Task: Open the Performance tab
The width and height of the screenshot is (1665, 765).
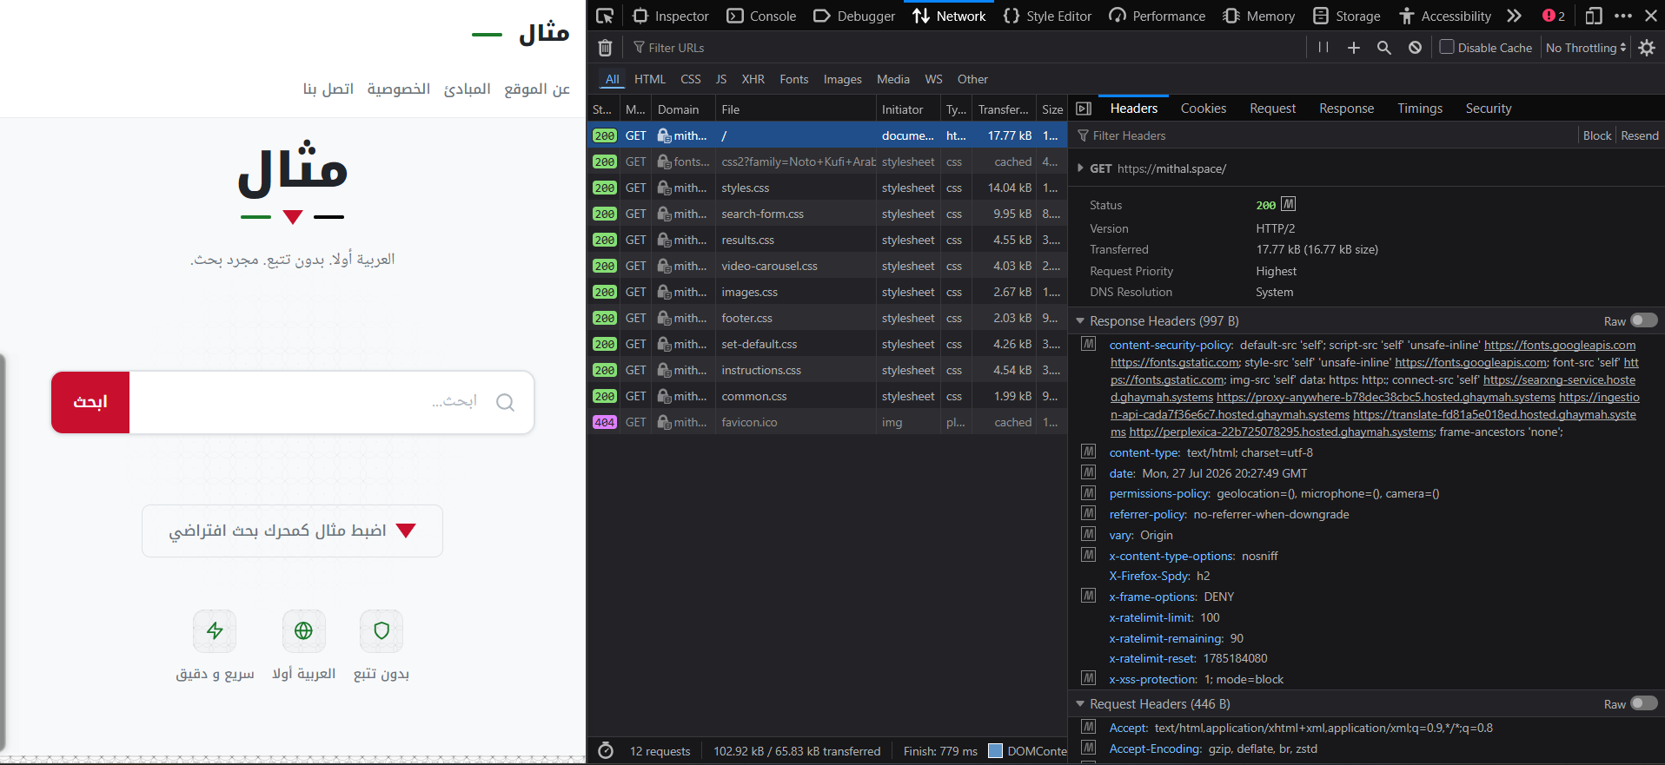Action: pos(1158,16)
